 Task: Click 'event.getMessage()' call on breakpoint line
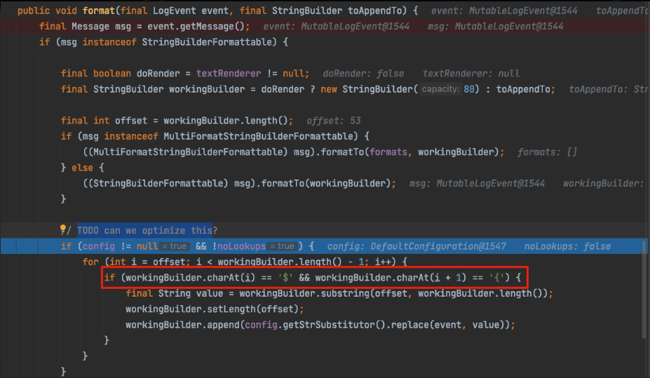pos(196,27)
